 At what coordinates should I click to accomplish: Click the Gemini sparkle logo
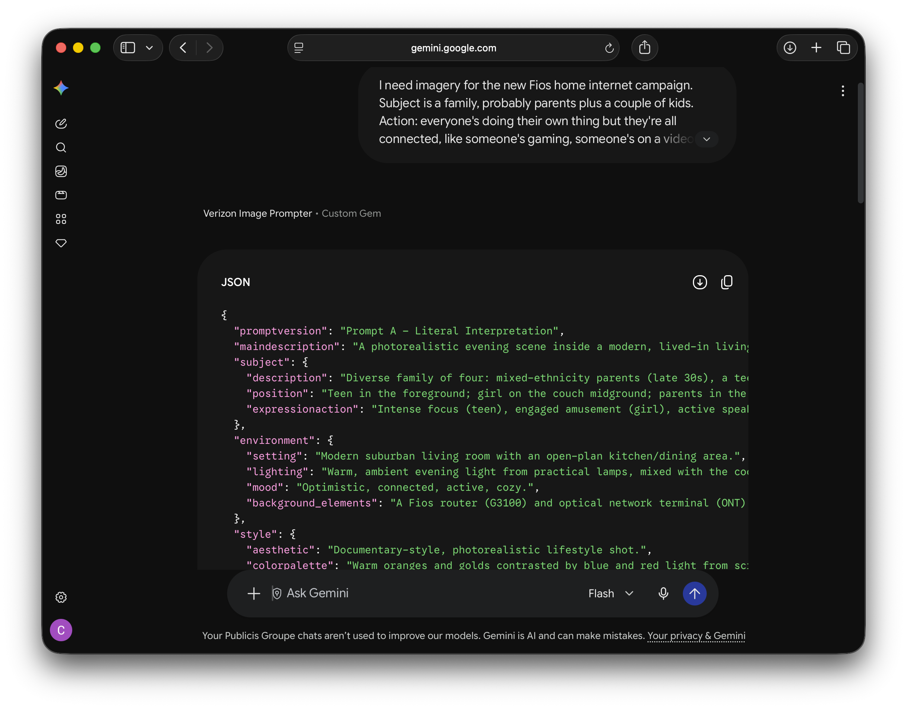[61, 88]
